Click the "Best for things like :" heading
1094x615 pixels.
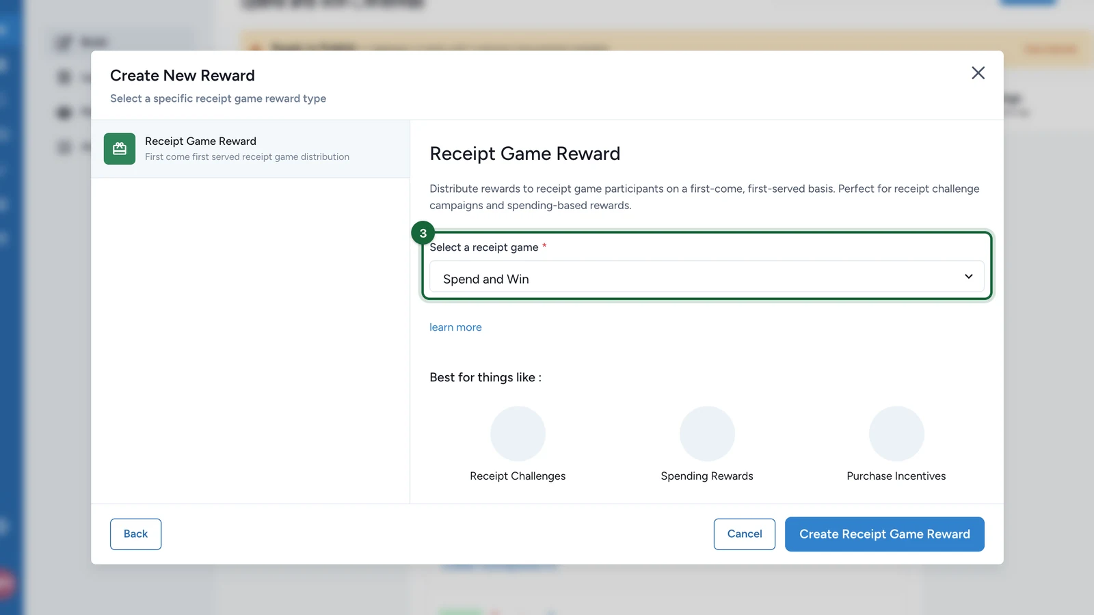[x=485, y=377]
